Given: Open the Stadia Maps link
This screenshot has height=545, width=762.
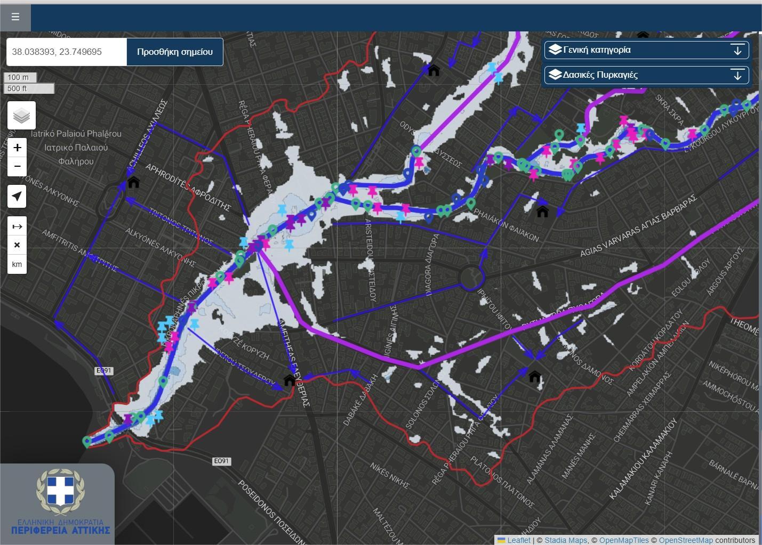Looking at the screenshot, I should pyautogui.click(x=565, y=540).
